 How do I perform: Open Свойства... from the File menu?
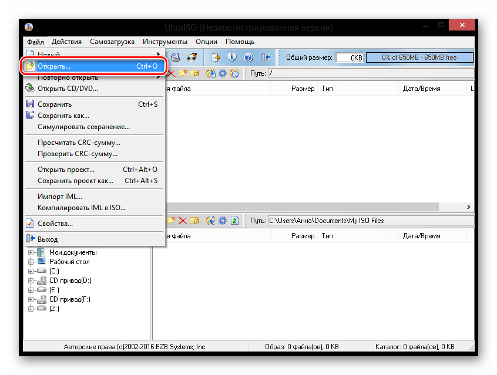pyautogui.click(x=95, y=224)
